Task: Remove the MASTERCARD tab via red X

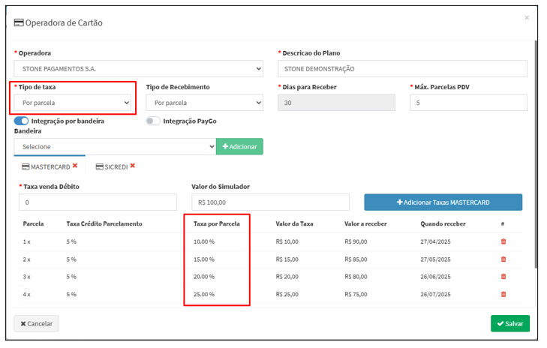Action: (x=75, y=166)
